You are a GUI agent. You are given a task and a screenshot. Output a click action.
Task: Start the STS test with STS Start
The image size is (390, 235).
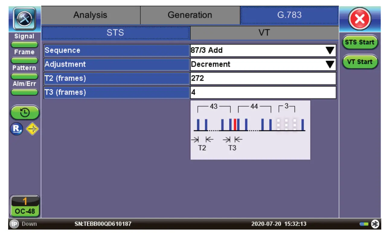[x=360, y=43]
